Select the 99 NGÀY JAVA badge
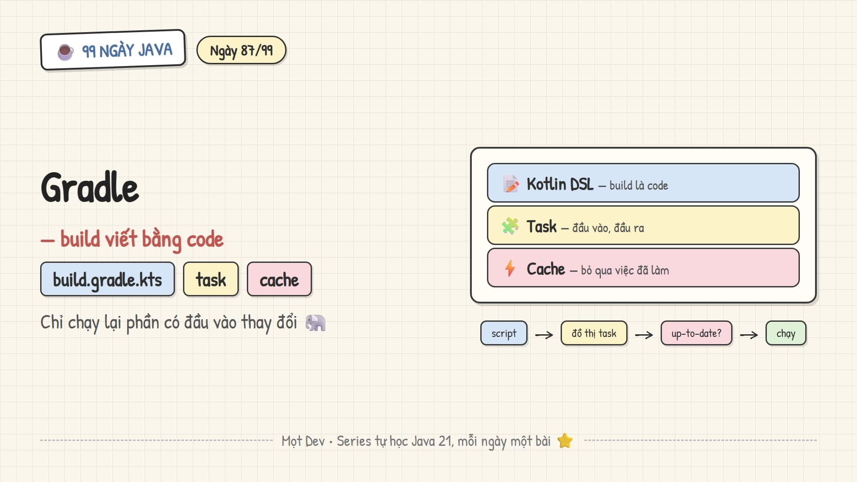The image size is (857, 482). click(x=113, y=50)
